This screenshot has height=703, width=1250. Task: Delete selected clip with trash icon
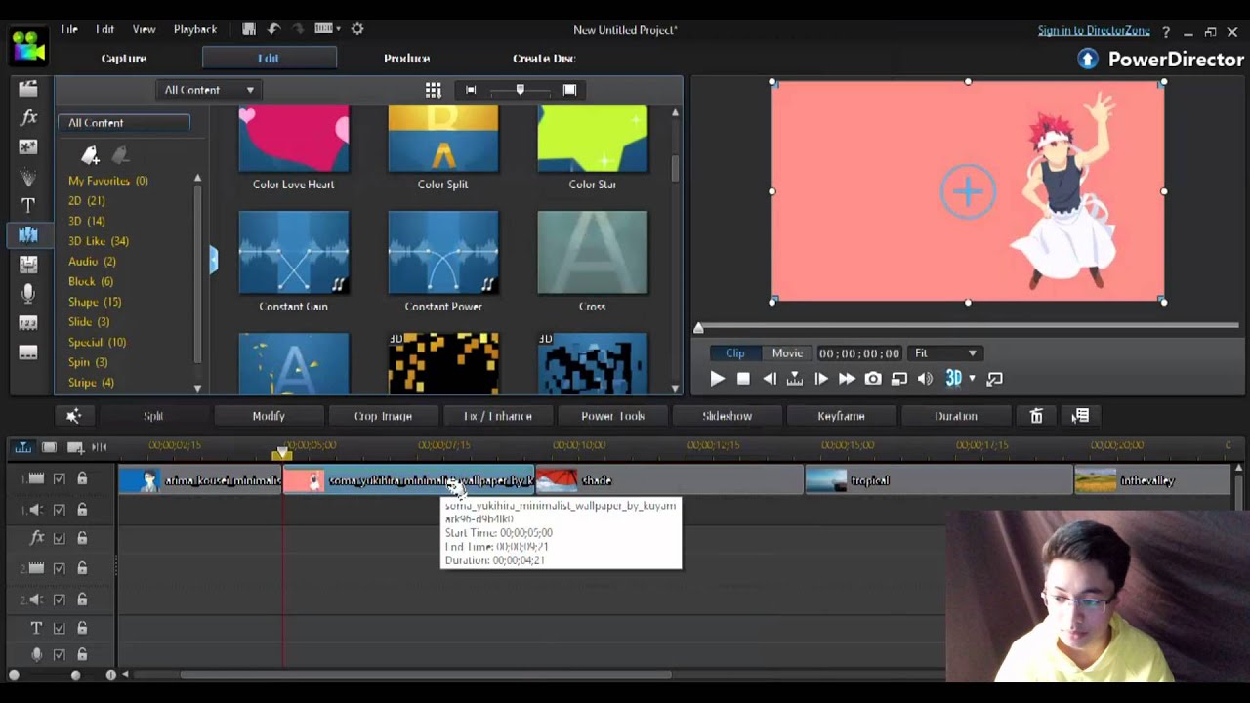1036,416
